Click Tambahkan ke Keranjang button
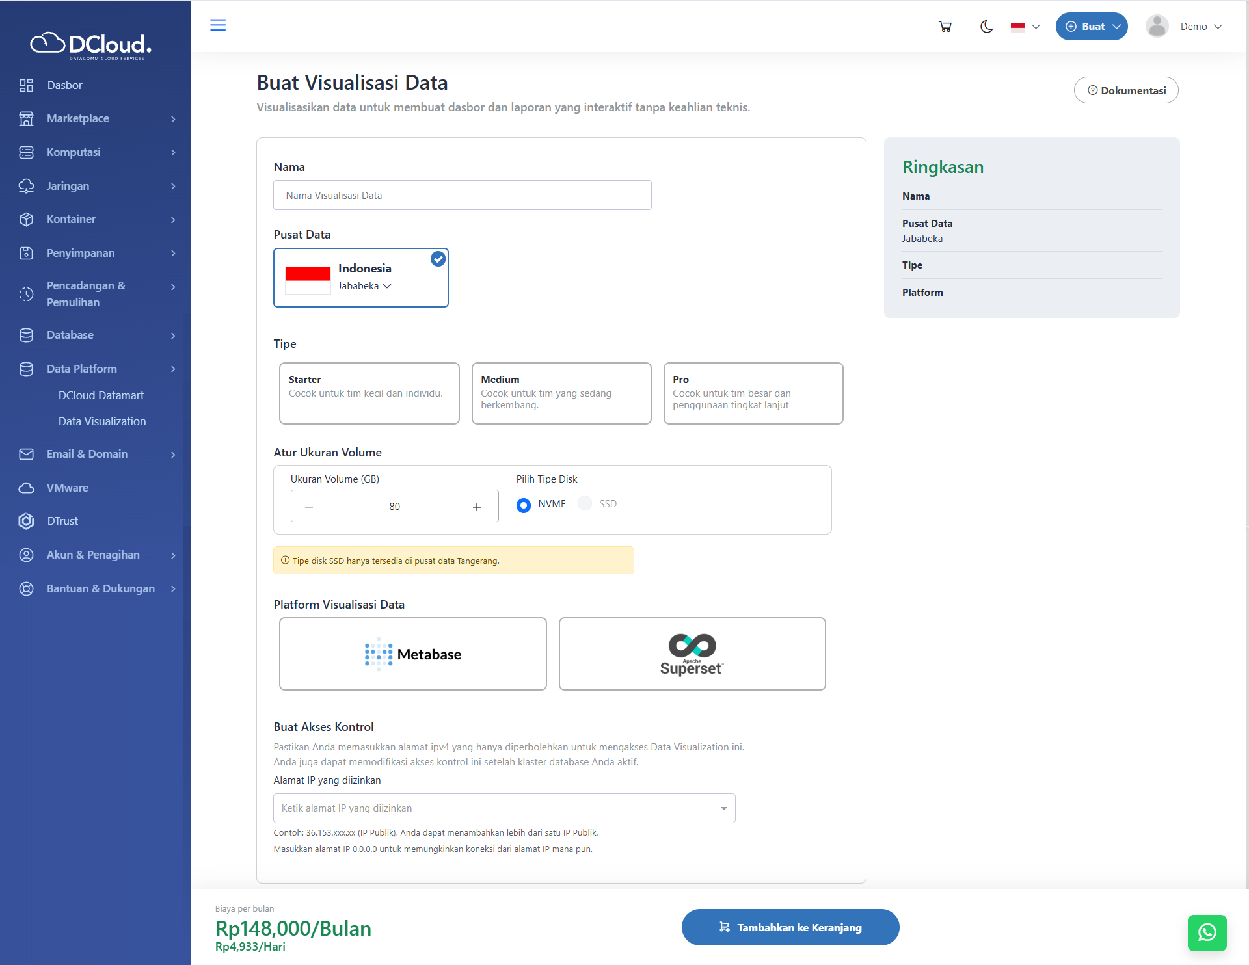 click(x=790, y=927)
